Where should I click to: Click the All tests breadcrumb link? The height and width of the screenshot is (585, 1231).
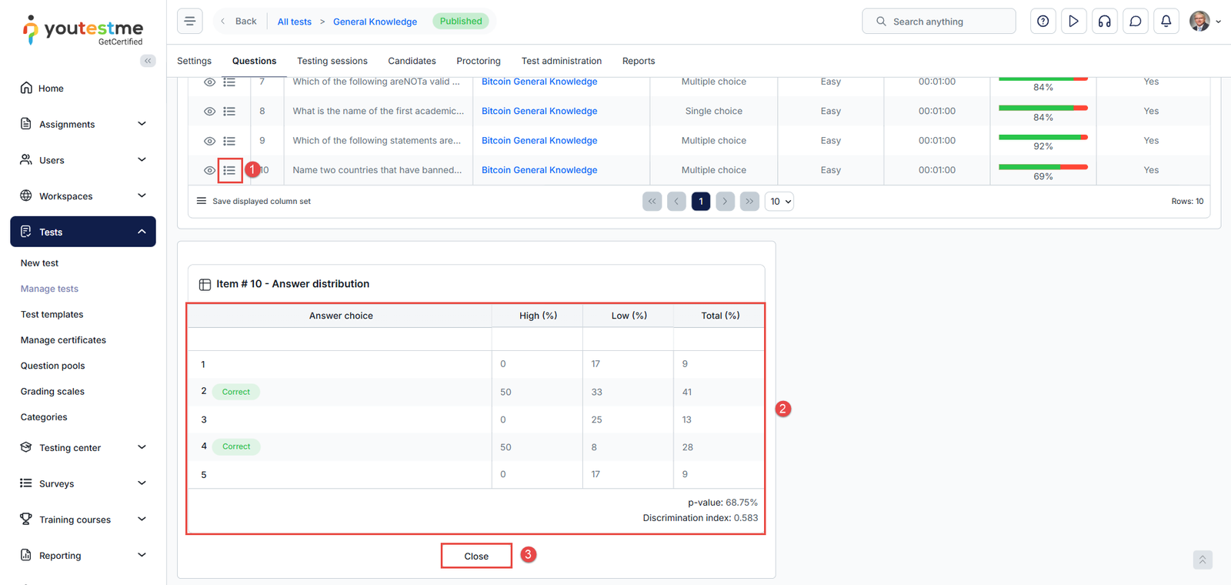[294, 22]
